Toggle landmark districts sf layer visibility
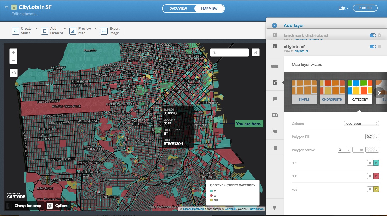387x216 pixels. point(373,35)
